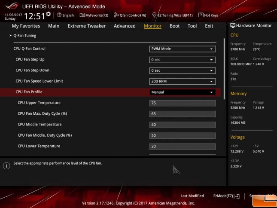Image resolution: width=277 pixels, height=208 pixels.
Task: Start EZ Tuning Wizard(F11)
Action: point(172,15)
